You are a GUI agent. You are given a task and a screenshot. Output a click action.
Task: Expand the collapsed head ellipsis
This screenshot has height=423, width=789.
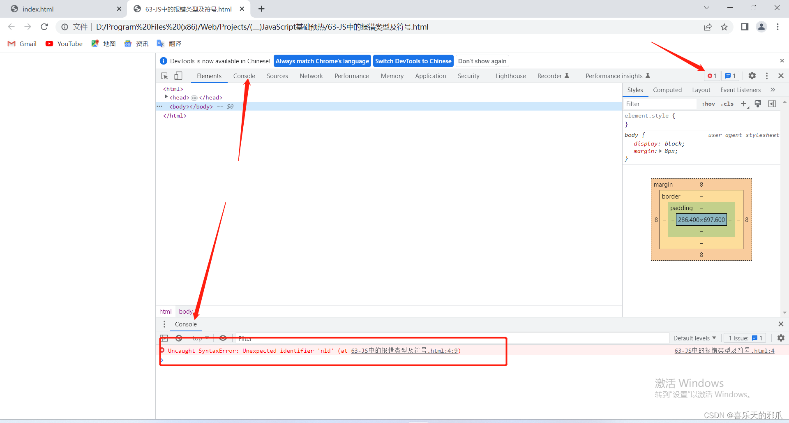[194, 98]
